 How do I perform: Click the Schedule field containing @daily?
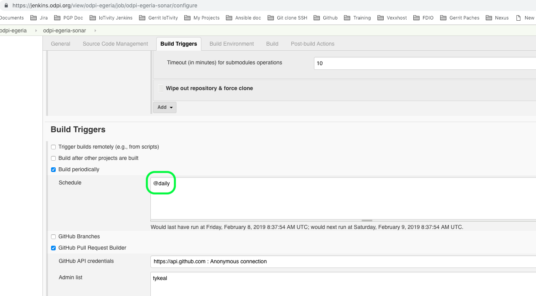pos(161,183)
